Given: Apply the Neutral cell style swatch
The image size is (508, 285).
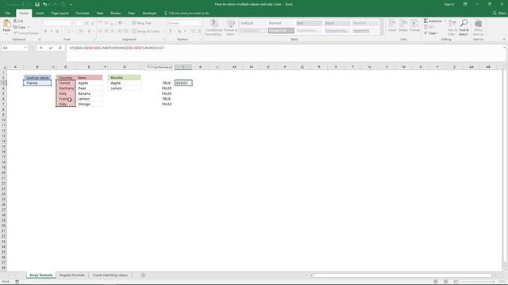Looking at the screenshot, I should click(x=365, y=23).
